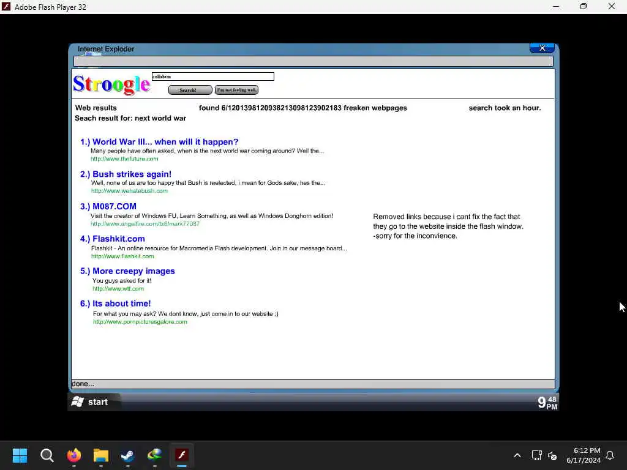Click the Seach result for next world war text
Viewport: 627px width, 470px height.
pos(130,119)
